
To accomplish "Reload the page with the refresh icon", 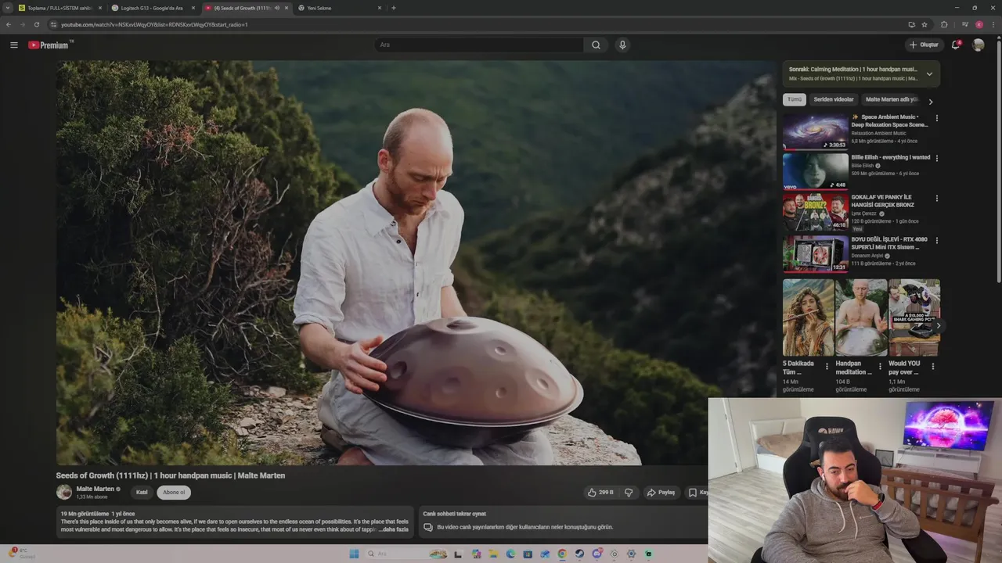I will coord(36,24).
